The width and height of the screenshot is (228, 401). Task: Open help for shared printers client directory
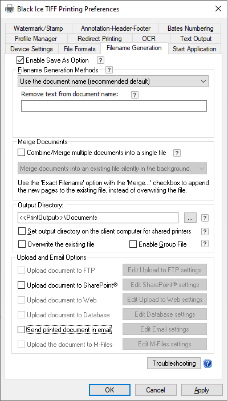[205, 231]
